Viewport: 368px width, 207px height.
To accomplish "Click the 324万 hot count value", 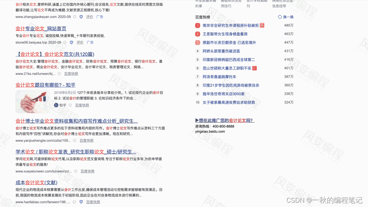I will pos(289,102).
